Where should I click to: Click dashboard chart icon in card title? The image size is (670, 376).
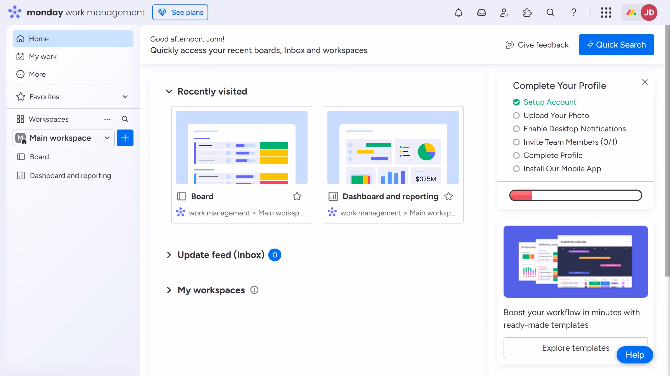click(333, 196)
